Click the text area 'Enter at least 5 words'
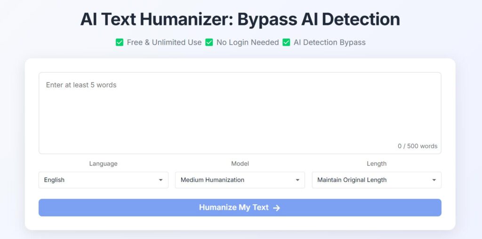 (240, 113)
